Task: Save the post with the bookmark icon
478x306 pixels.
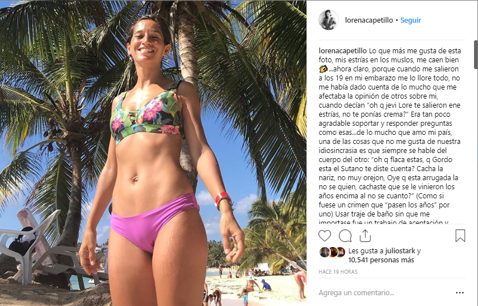Action: click(460, 236)
